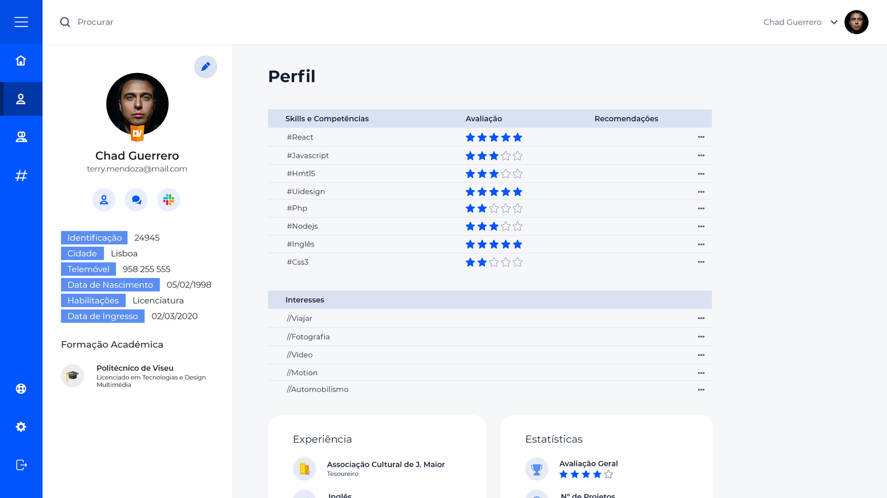Viewport: 887px width, 498px height.
Task: Go to the Home page in sidebar
Action: tap(21, 60)
